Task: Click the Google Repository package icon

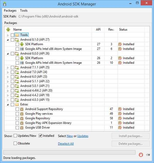Action: [22, 119]
